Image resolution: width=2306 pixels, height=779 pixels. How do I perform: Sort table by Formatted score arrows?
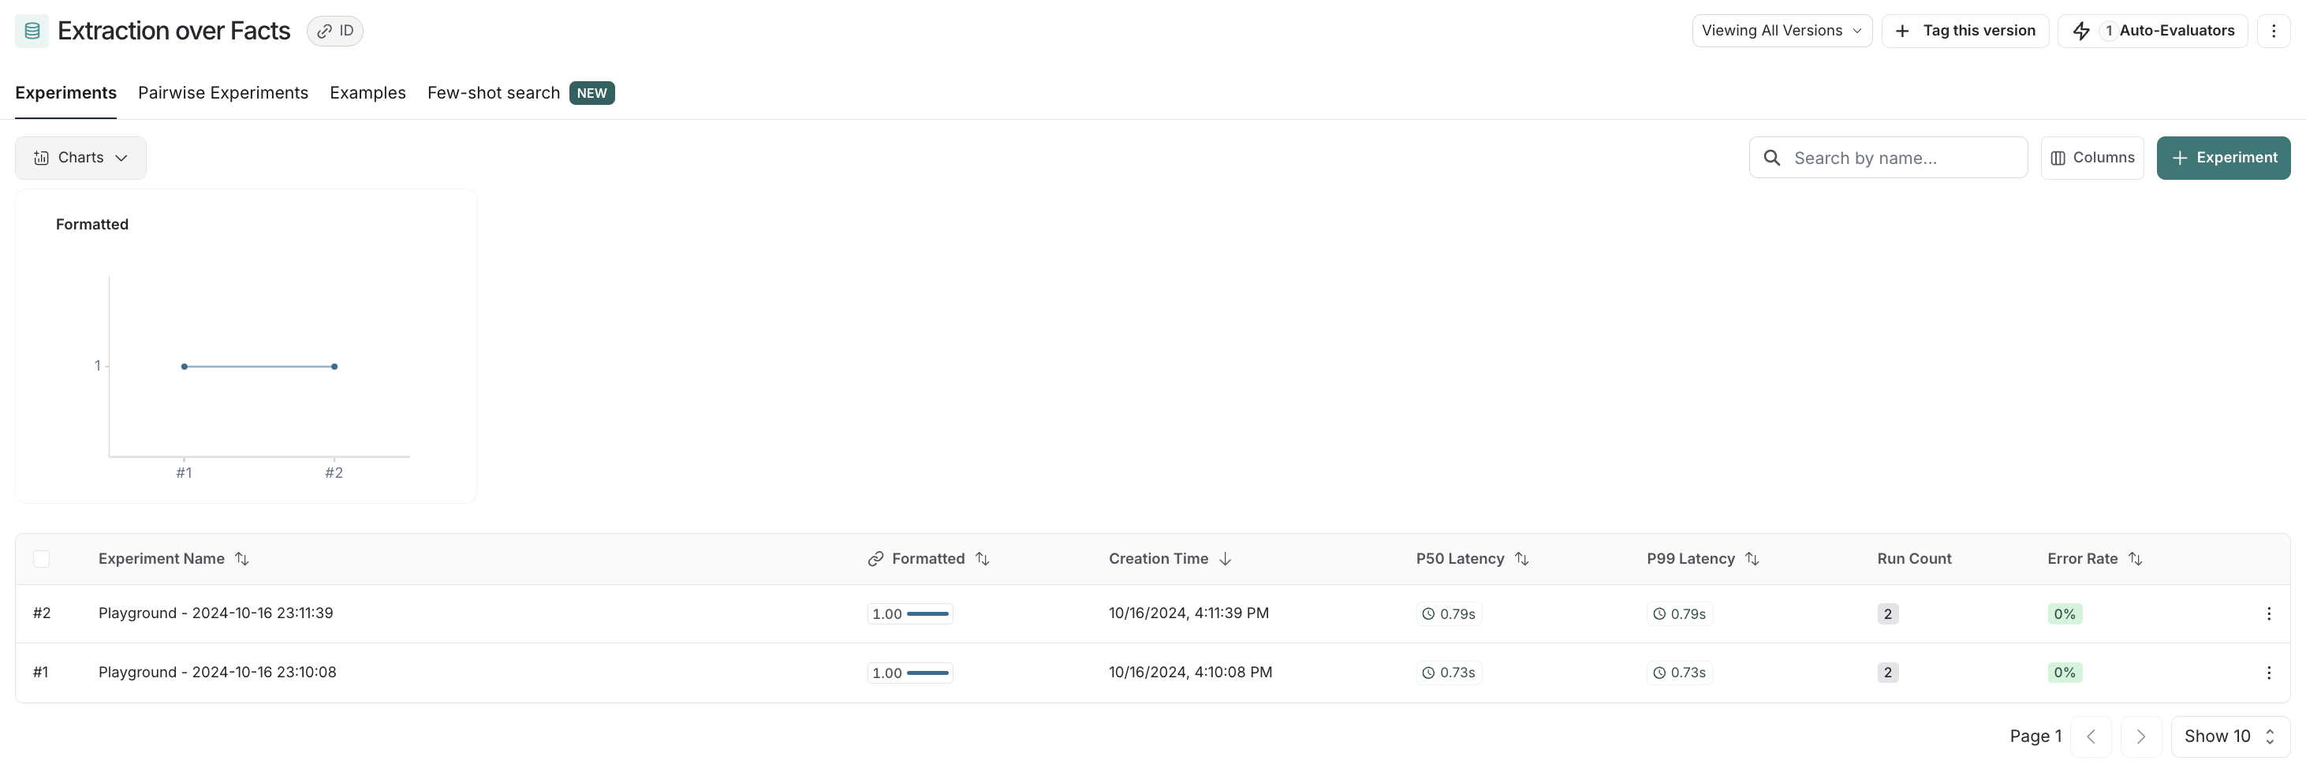[982, 559]
